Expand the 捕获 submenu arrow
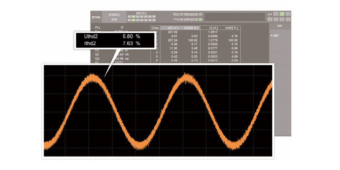The width and height of the screenshot is (340, 170). coord(271,35)
